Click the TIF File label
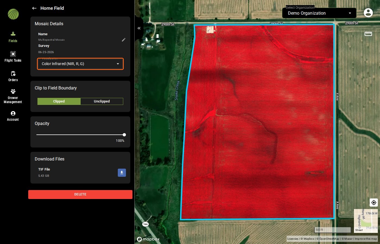380x244 pixels. 44,169
